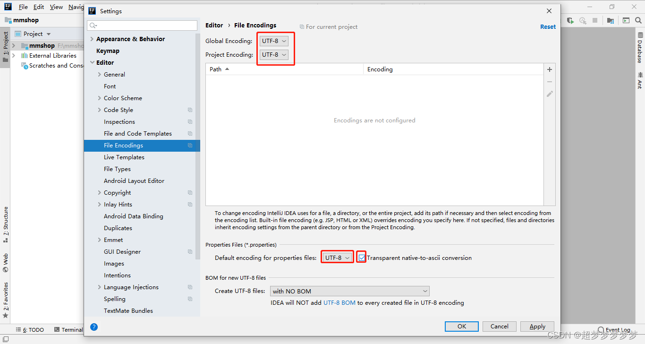Click the blue help question mark icon
This screenshot has width=645, height=344.
[x=94, y=327]
